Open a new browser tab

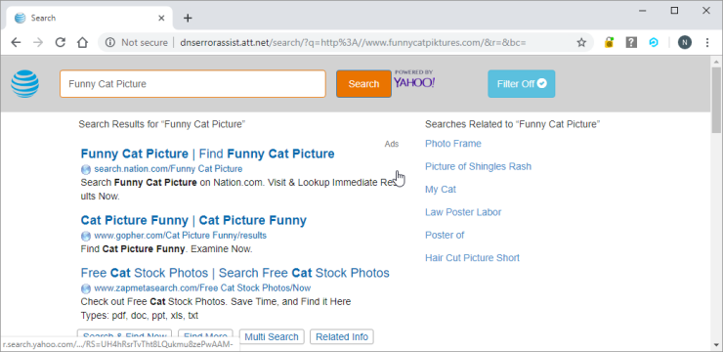click(188, 18)
